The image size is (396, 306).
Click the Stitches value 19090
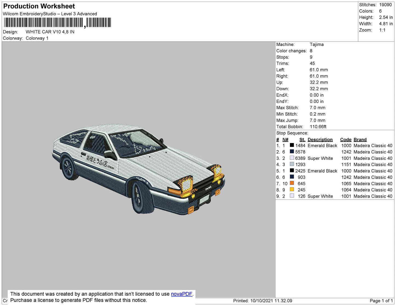(385, 5)
